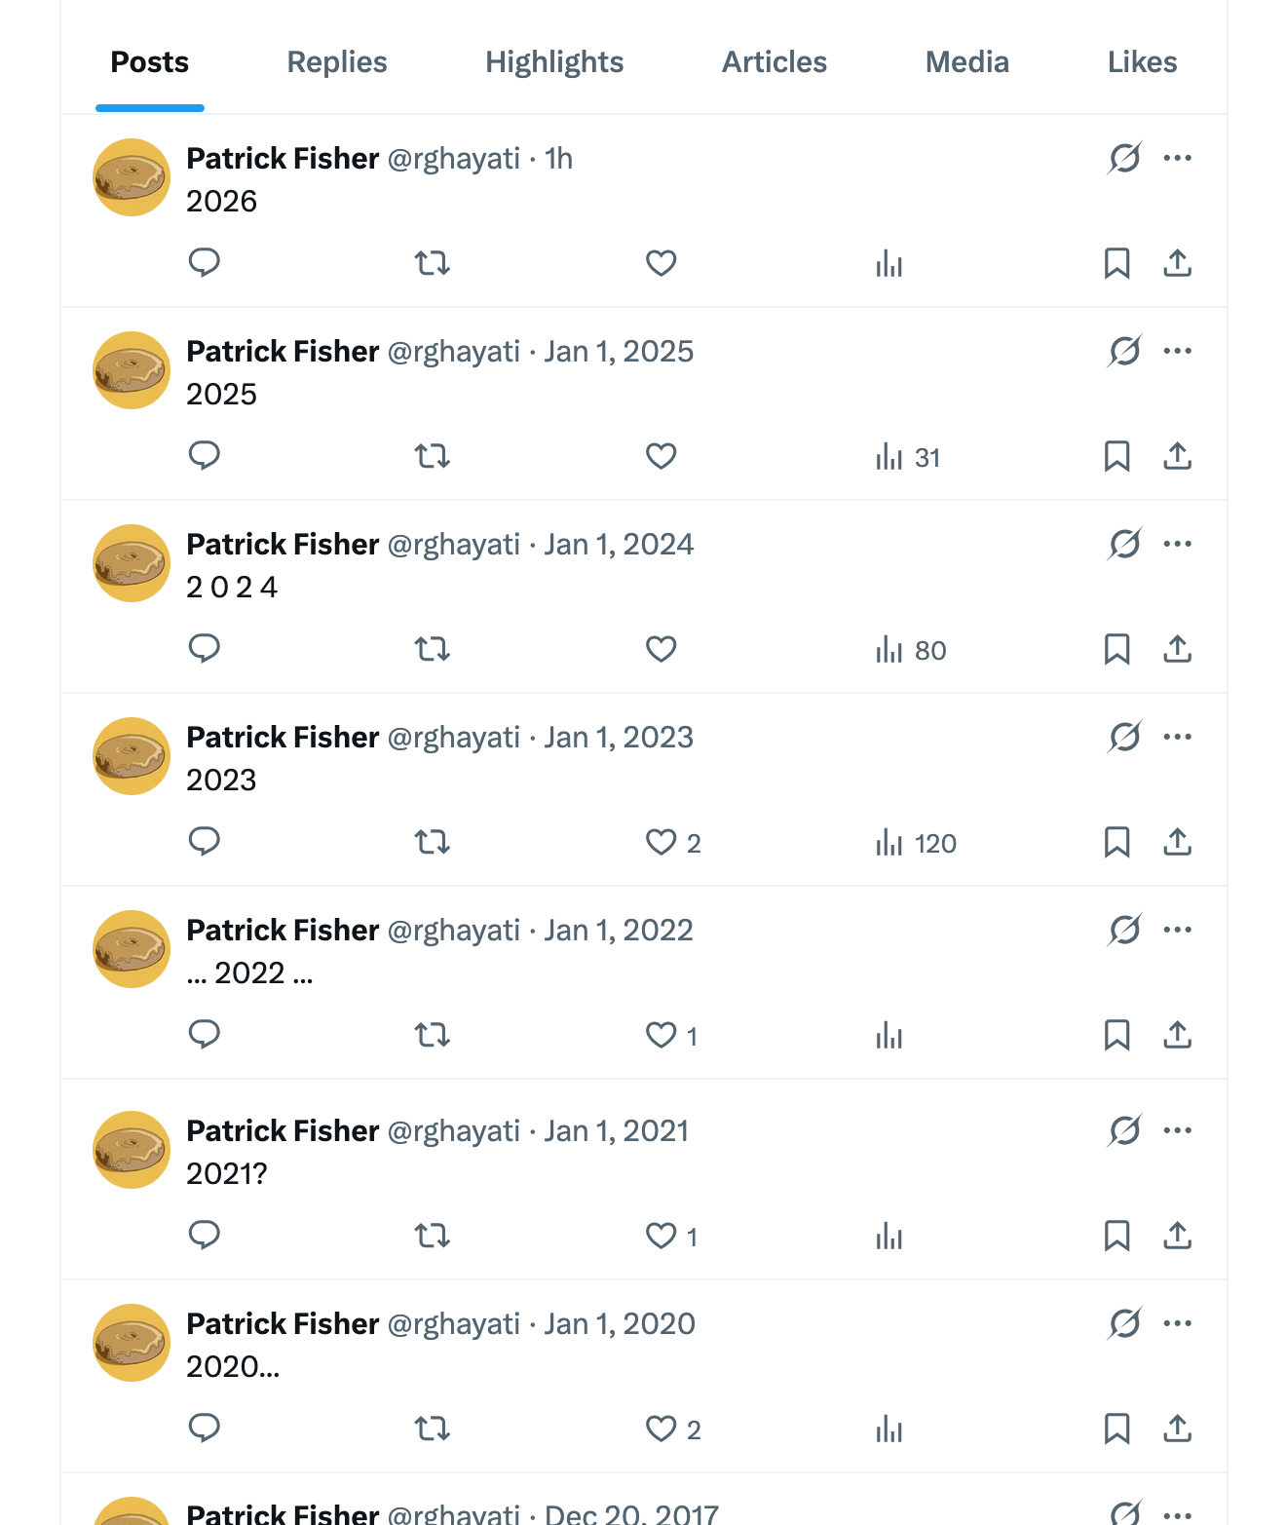The image size is (1286, 1525).
Task: Share the 2026 post
Action: (1178, 263)
